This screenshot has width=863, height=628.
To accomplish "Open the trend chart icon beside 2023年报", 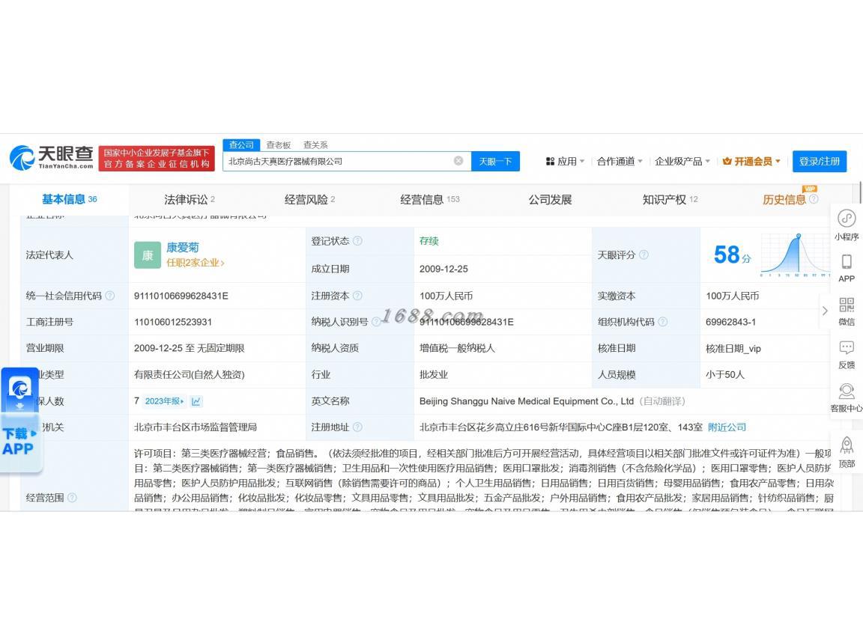I will point(196,401).
